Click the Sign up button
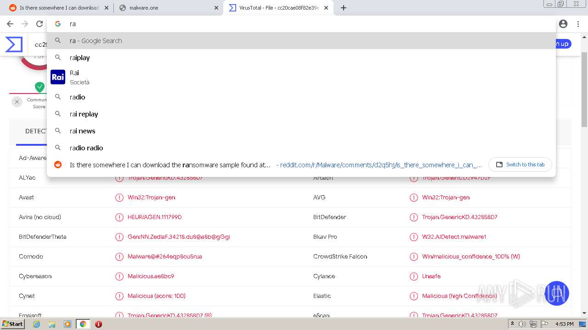Image resolution: width=588 pixels, height=330 pixels. pyautogui.click(x=563, y=44)
